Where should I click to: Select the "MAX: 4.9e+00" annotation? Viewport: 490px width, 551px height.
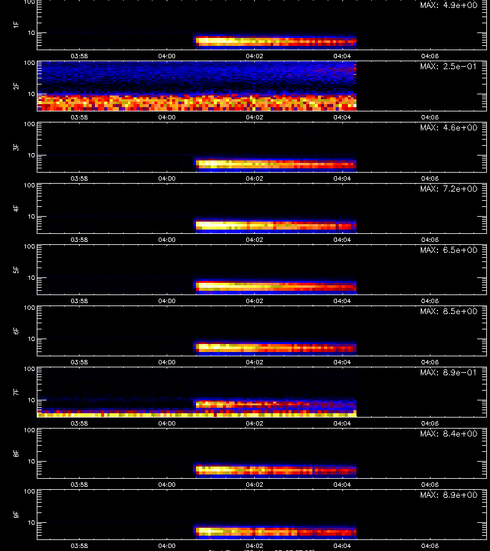click(448, 5)
